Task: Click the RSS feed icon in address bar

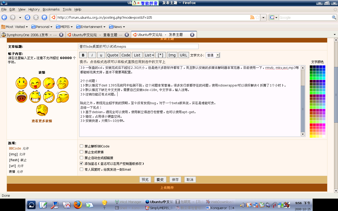Action: point(252,17)
